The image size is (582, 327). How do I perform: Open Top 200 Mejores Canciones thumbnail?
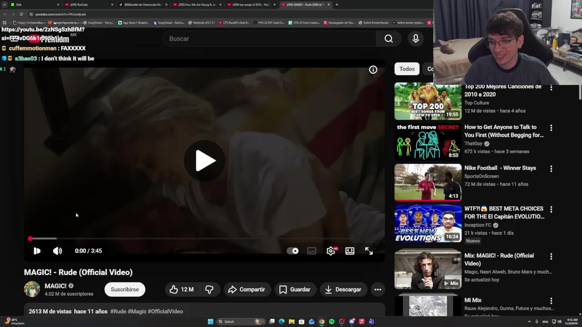428,101
